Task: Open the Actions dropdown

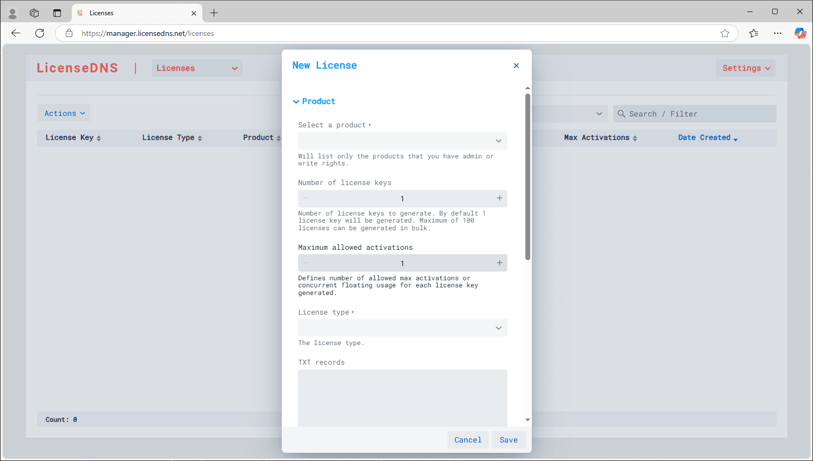Action: 64,113
